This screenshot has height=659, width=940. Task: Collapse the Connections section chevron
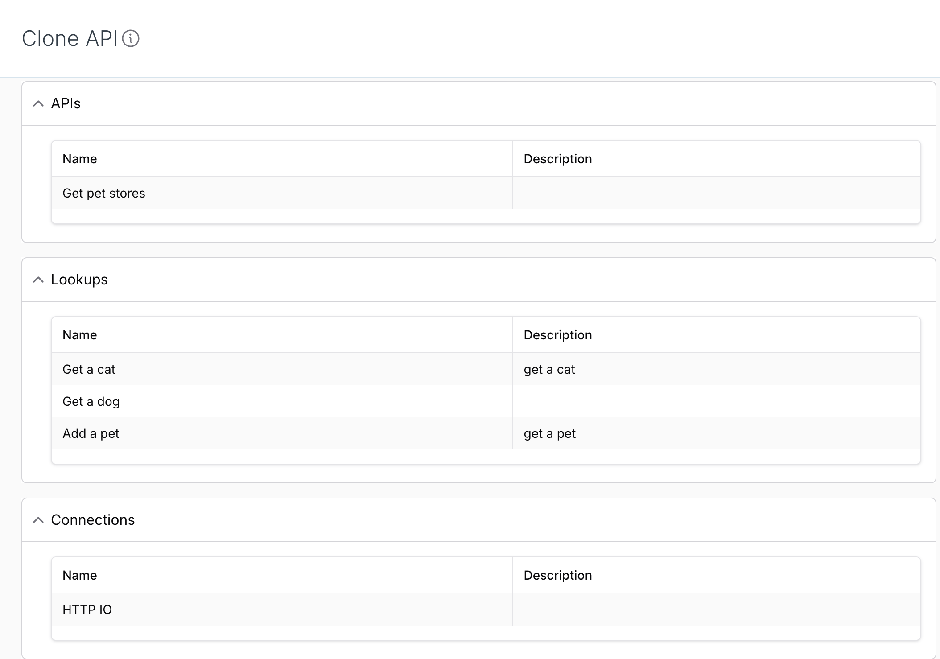point(38,520)
